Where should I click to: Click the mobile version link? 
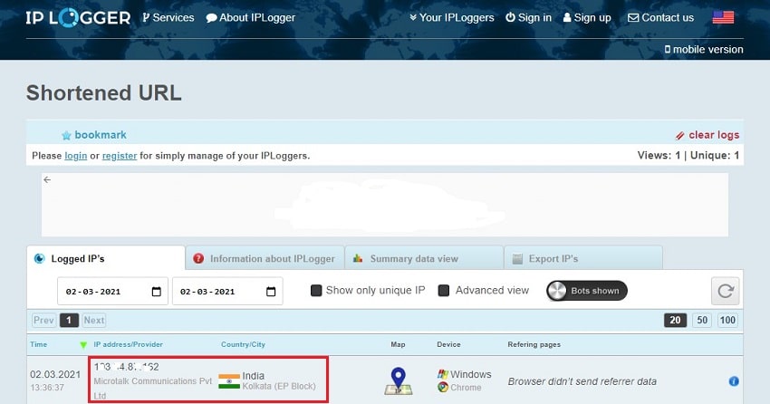(x=704, y=49)
